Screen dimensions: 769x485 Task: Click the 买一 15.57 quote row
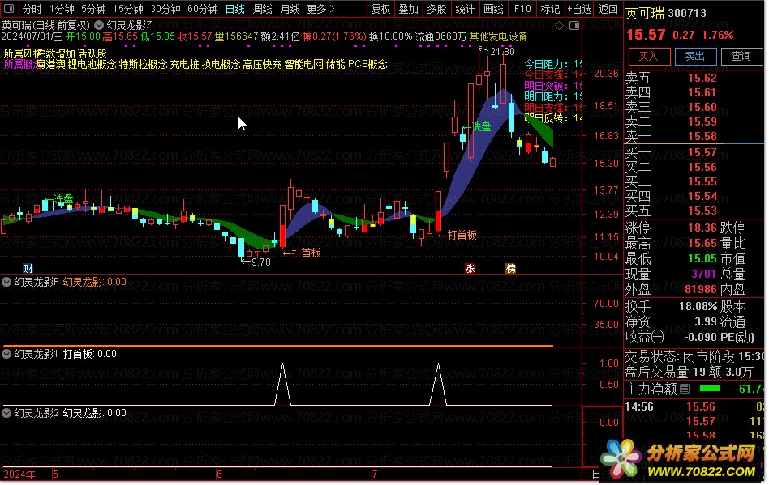(694, 153)
